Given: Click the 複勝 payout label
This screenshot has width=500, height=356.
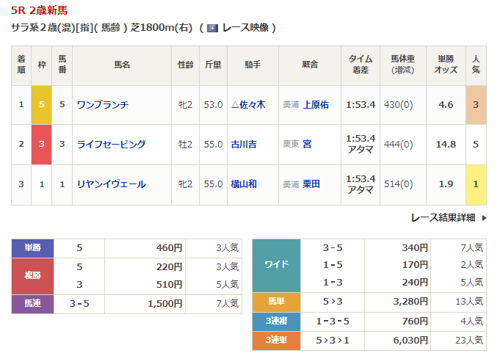Looking at the screenshot, I should click(x=33, y=276).
